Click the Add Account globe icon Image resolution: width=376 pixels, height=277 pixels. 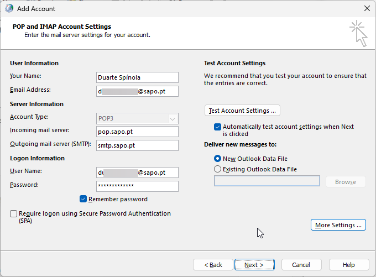8,9
